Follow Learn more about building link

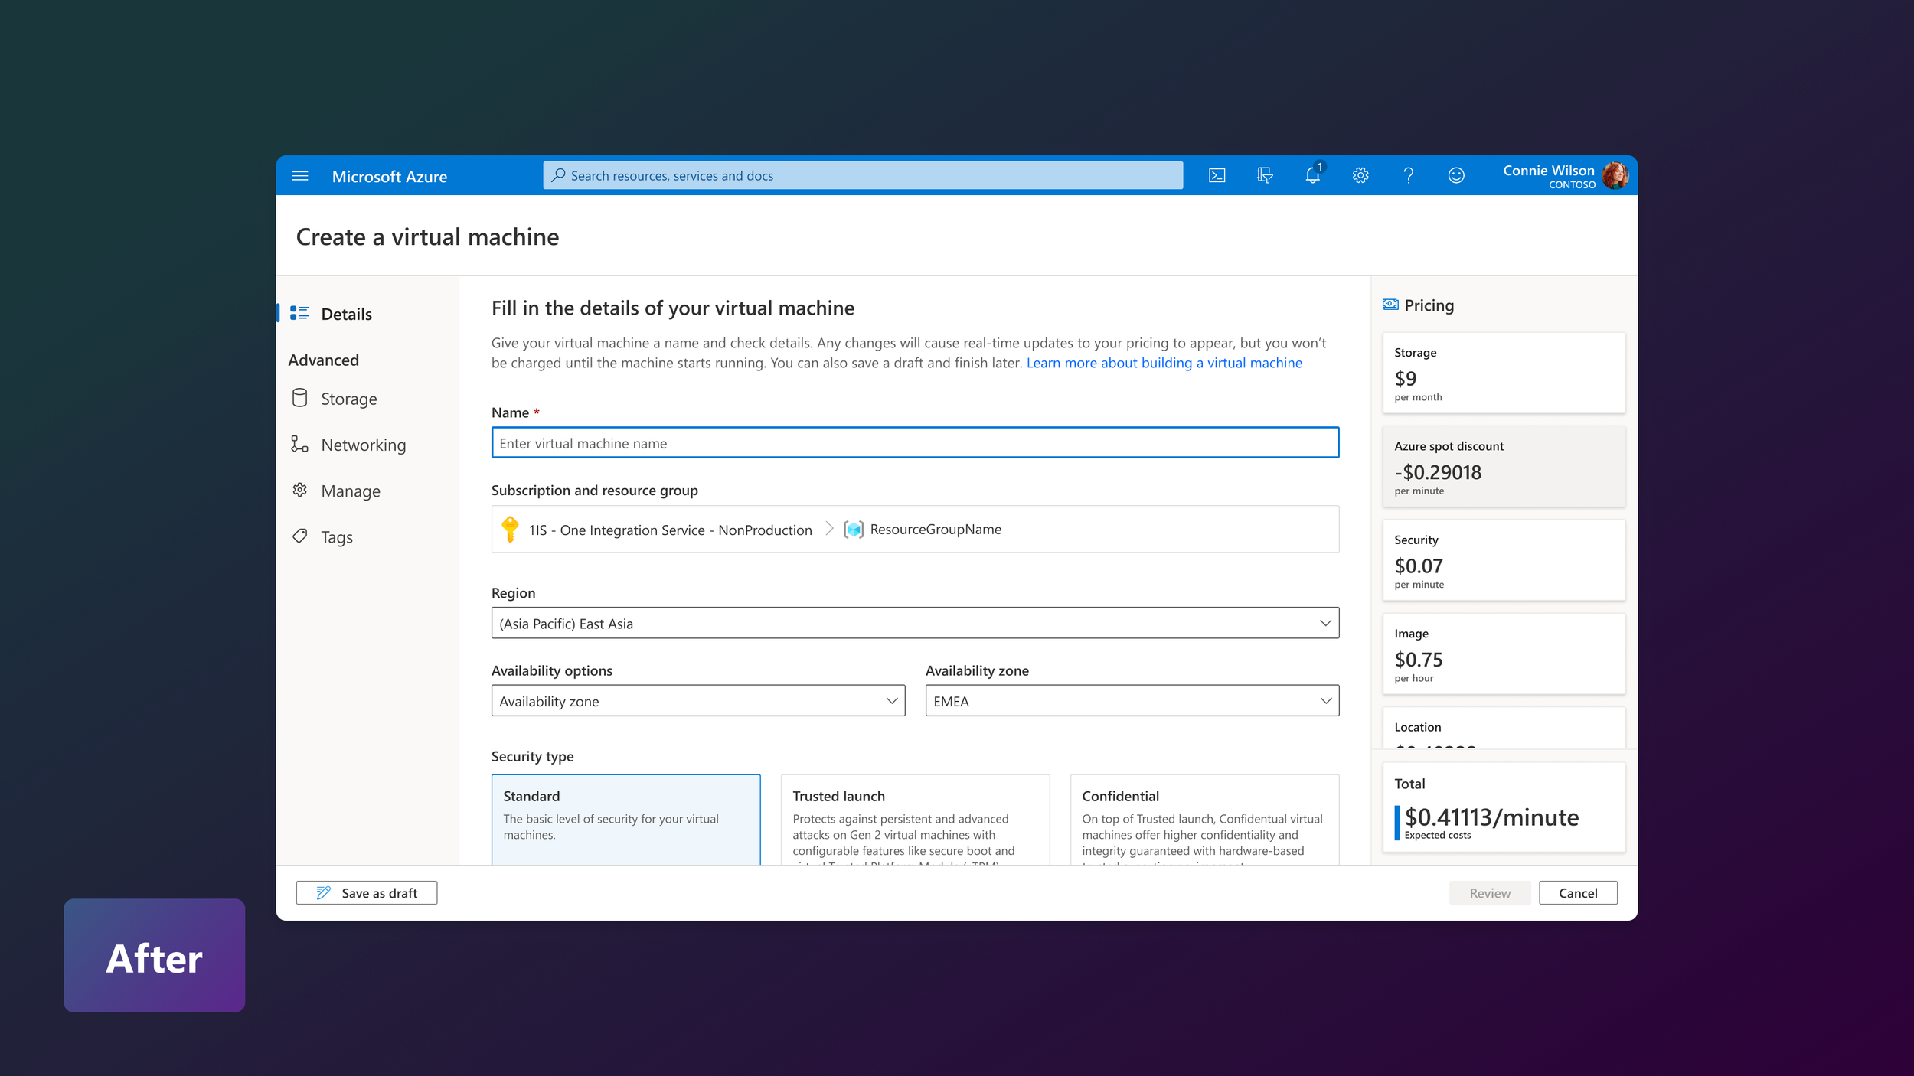(x=1164, y=364)
